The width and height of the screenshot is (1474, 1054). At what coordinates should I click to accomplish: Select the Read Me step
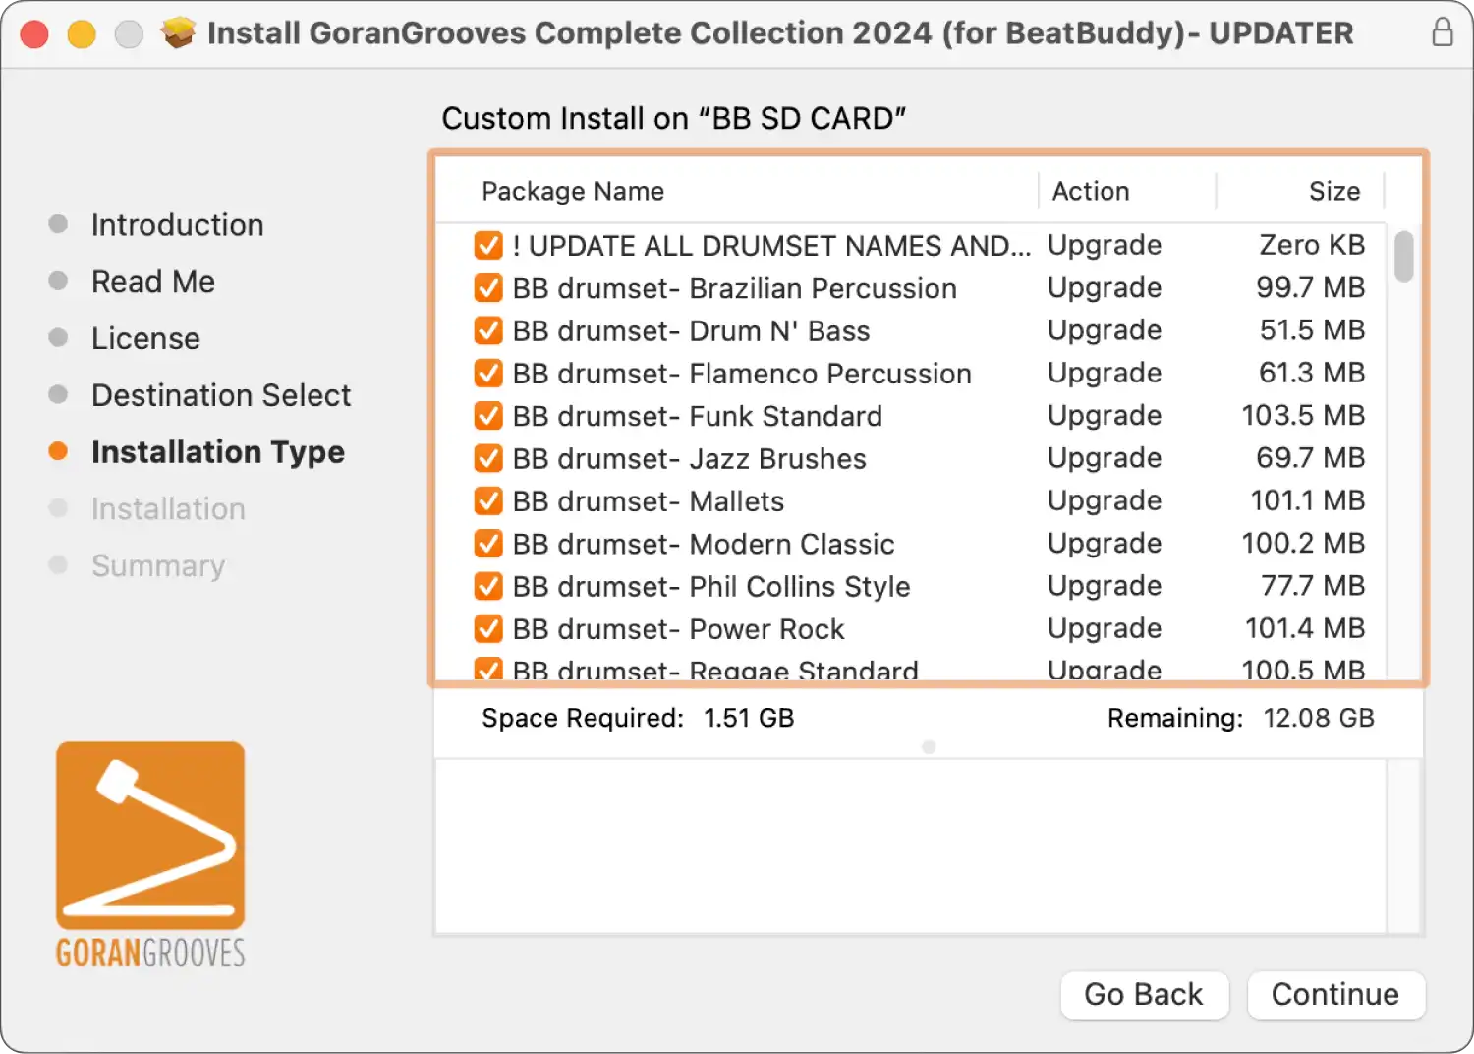point(153,281)
